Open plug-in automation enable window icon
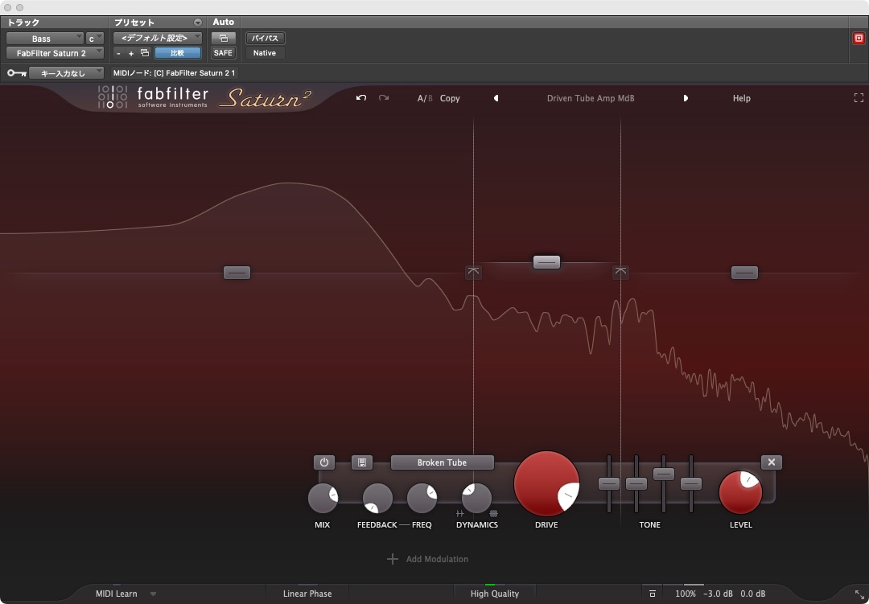The image size is (869, 604). (224, 39)
